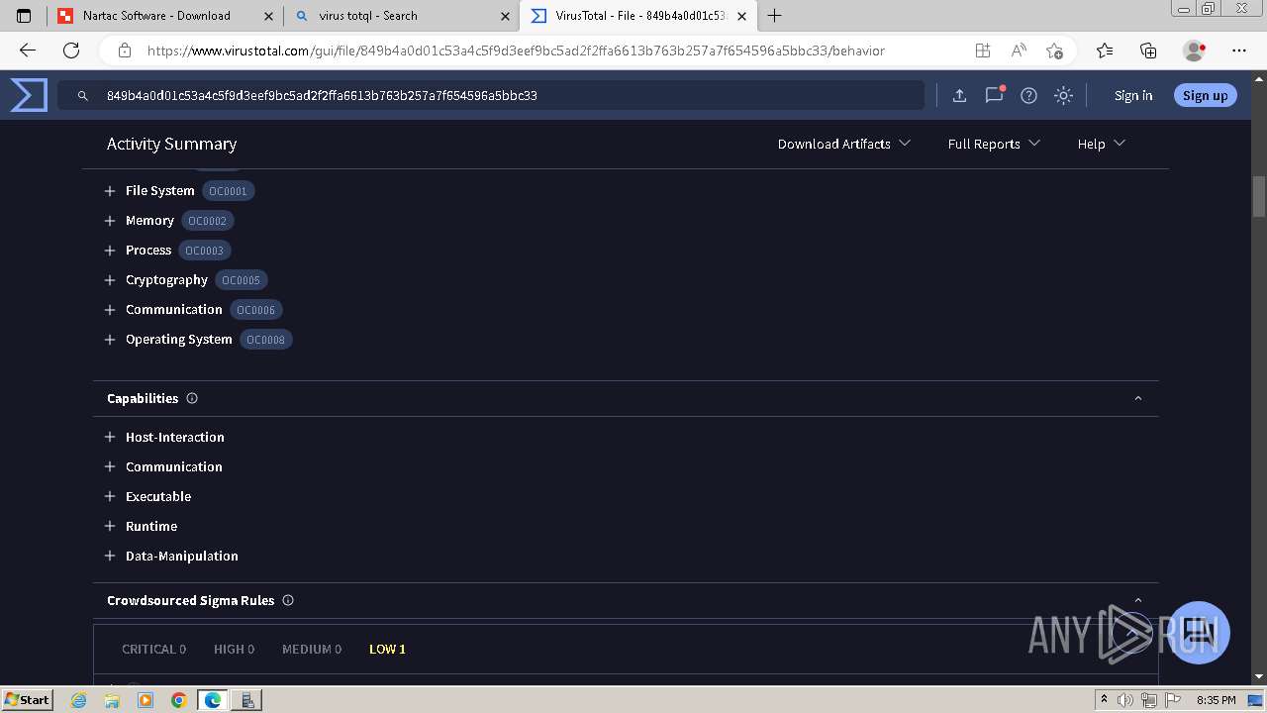The height and width of the screenshot is (713, 1267).
Task: Open the Collections icon
Action: [x=1148, y=51]
